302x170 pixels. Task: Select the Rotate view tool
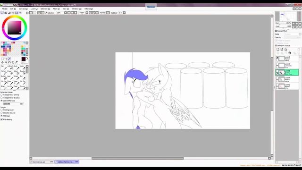coord(9,62)
